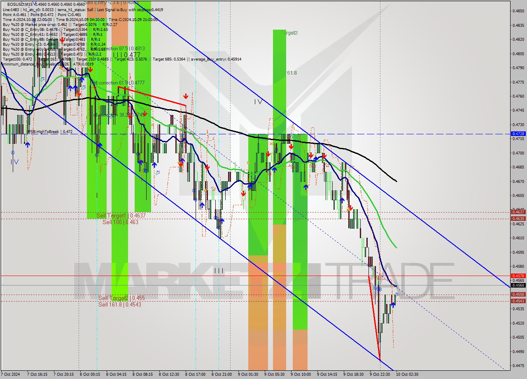Click the 0.4790 price axis label
Viewport: 527px width, 379px height.
click(518, 68)
